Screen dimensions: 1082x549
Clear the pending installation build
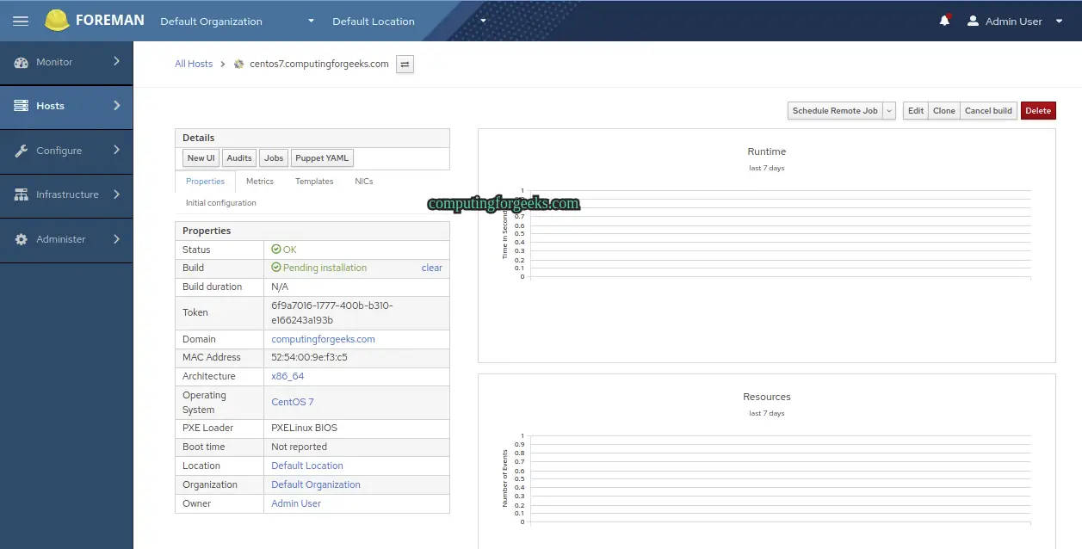(x=431, y=268)
